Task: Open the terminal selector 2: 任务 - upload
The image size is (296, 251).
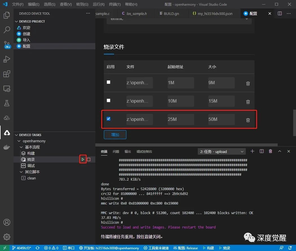Action: point(222,152)
